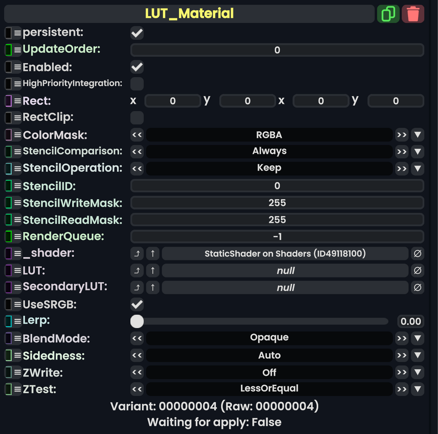Enable HighPriorityIntegration
The image size is (438, 434).
(137, 84)
